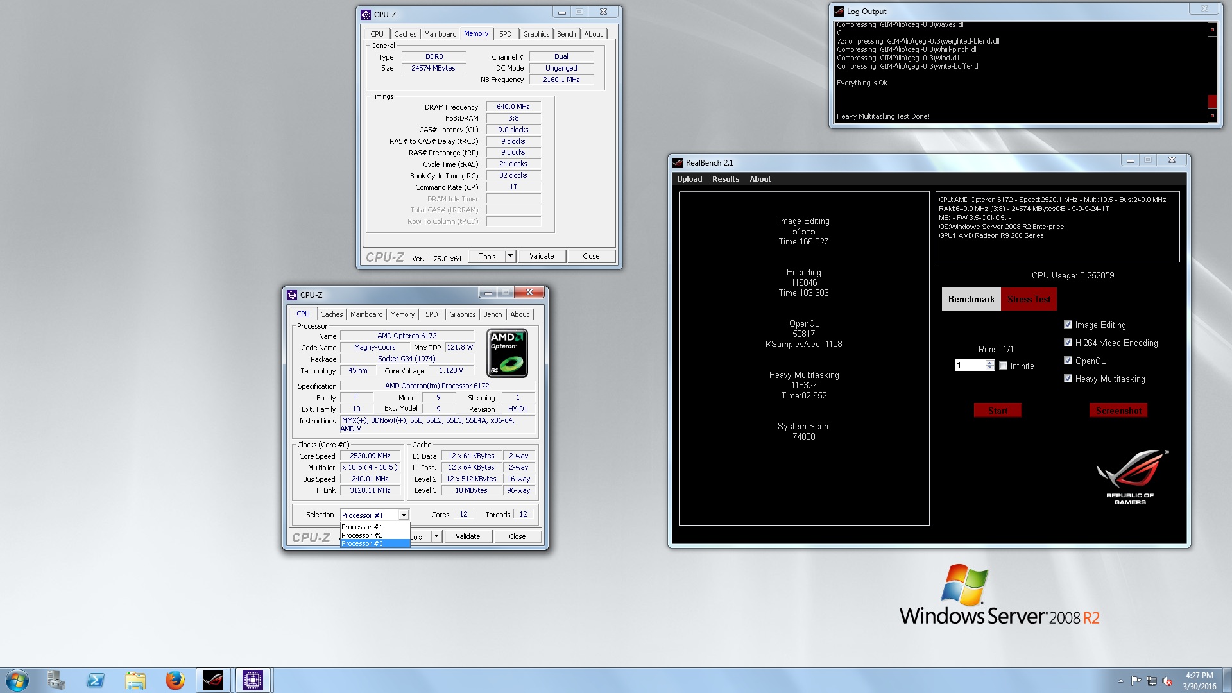Screen dimensions: 1232x693
Task: Open Graphics tab in Memory window
Action: click(536, 34)
